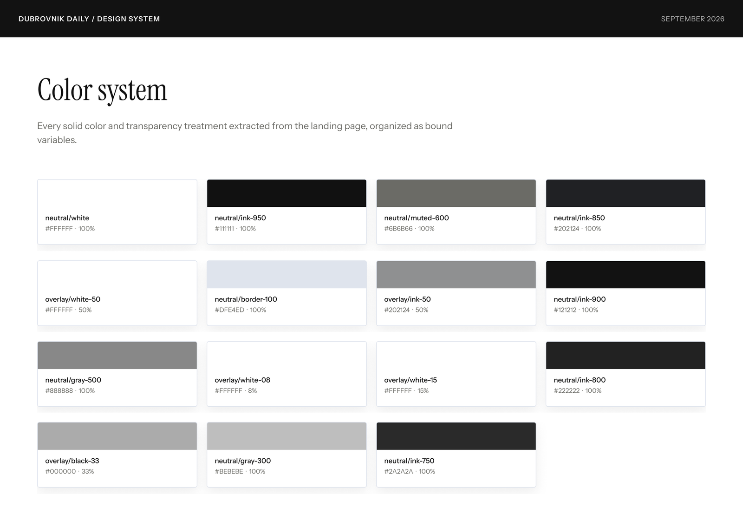Screen dimensions: 743x515
Task: Click the Dubrovnik Daily / Design System header
Action: [x=89, y=19]
